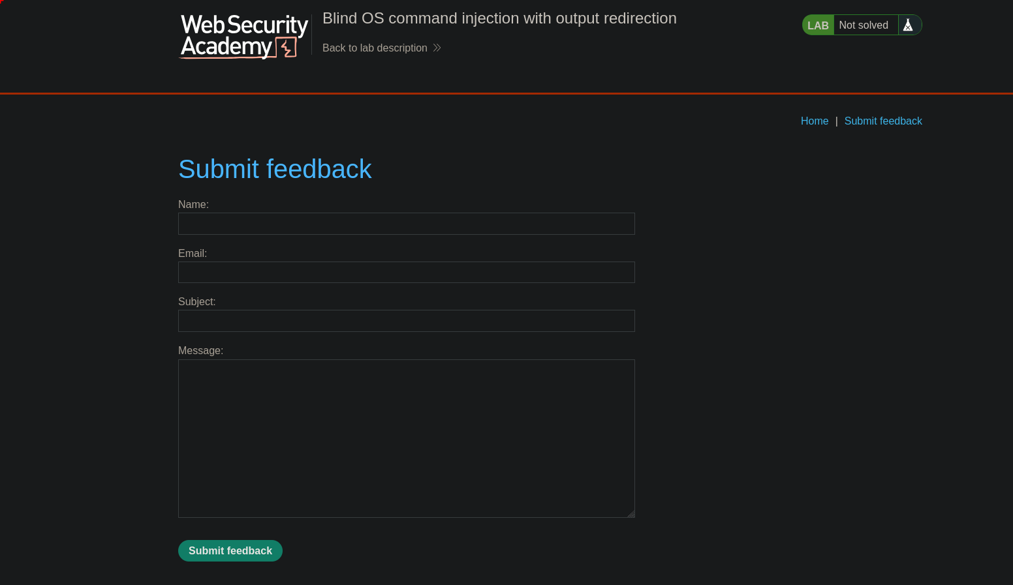Open Submit feedback navigation link
1013x585 pixels.
point(883,121)
